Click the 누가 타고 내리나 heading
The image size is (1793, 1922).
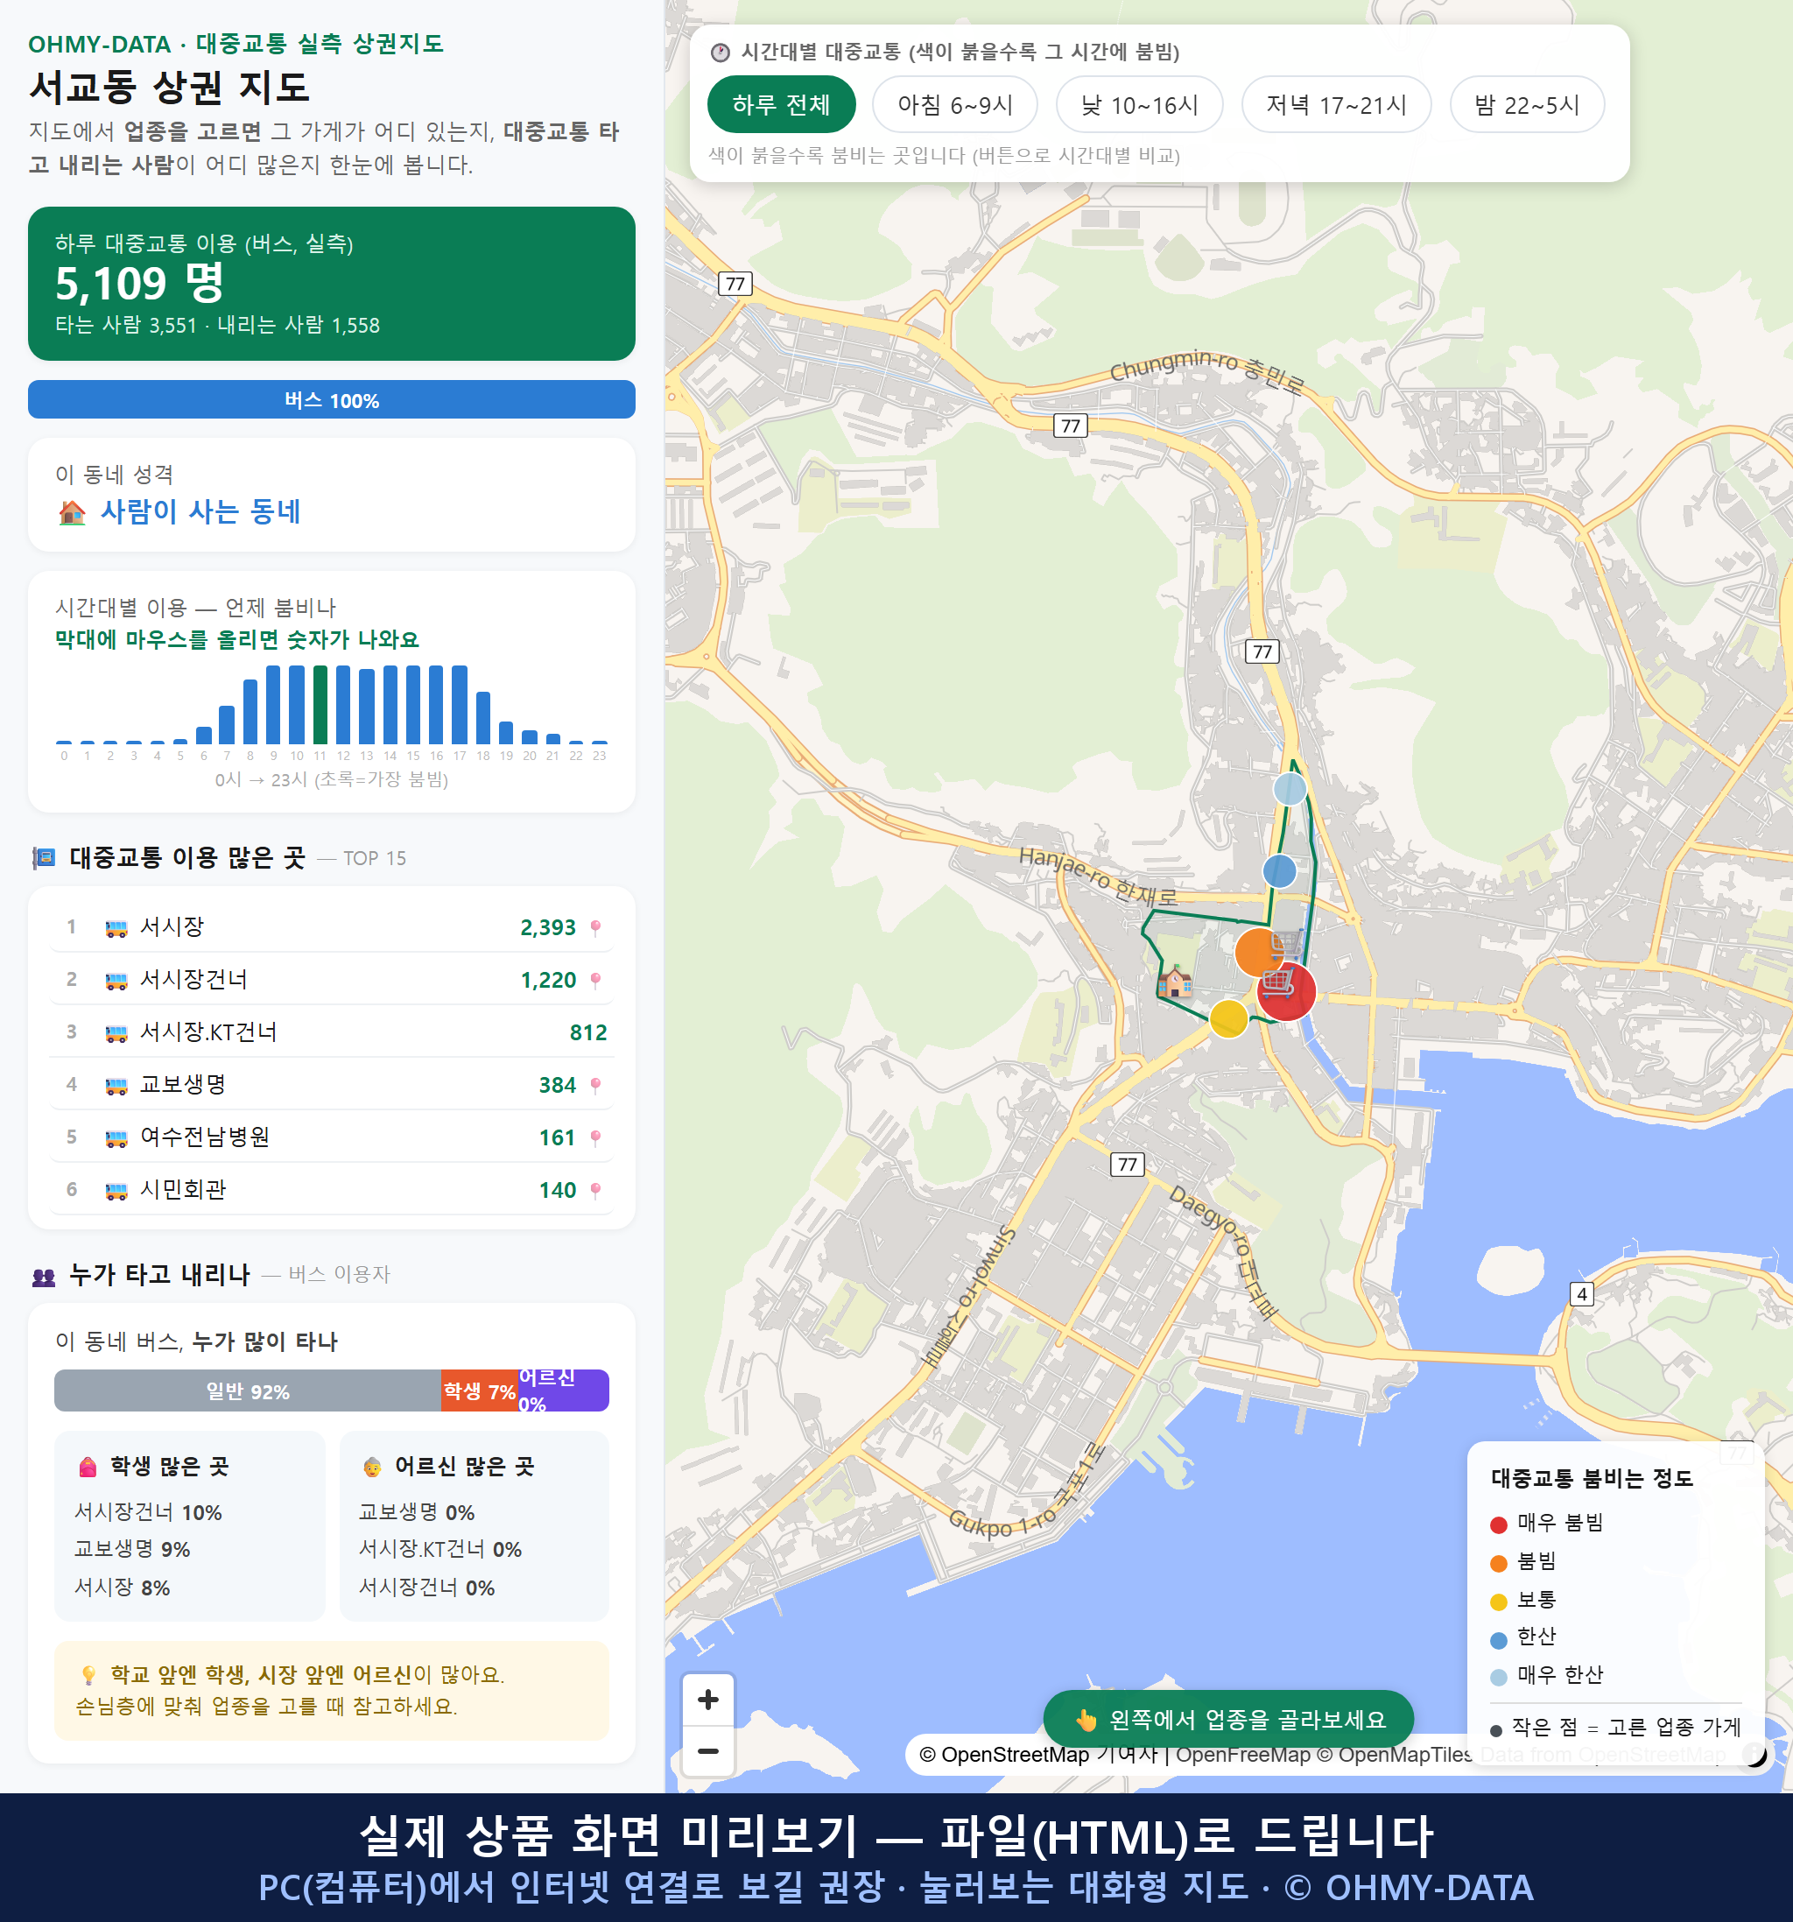coord(159,1274)
